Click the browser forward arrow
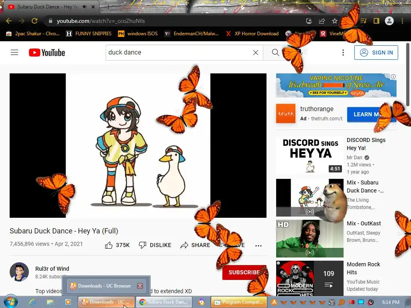 pos(22,21)
